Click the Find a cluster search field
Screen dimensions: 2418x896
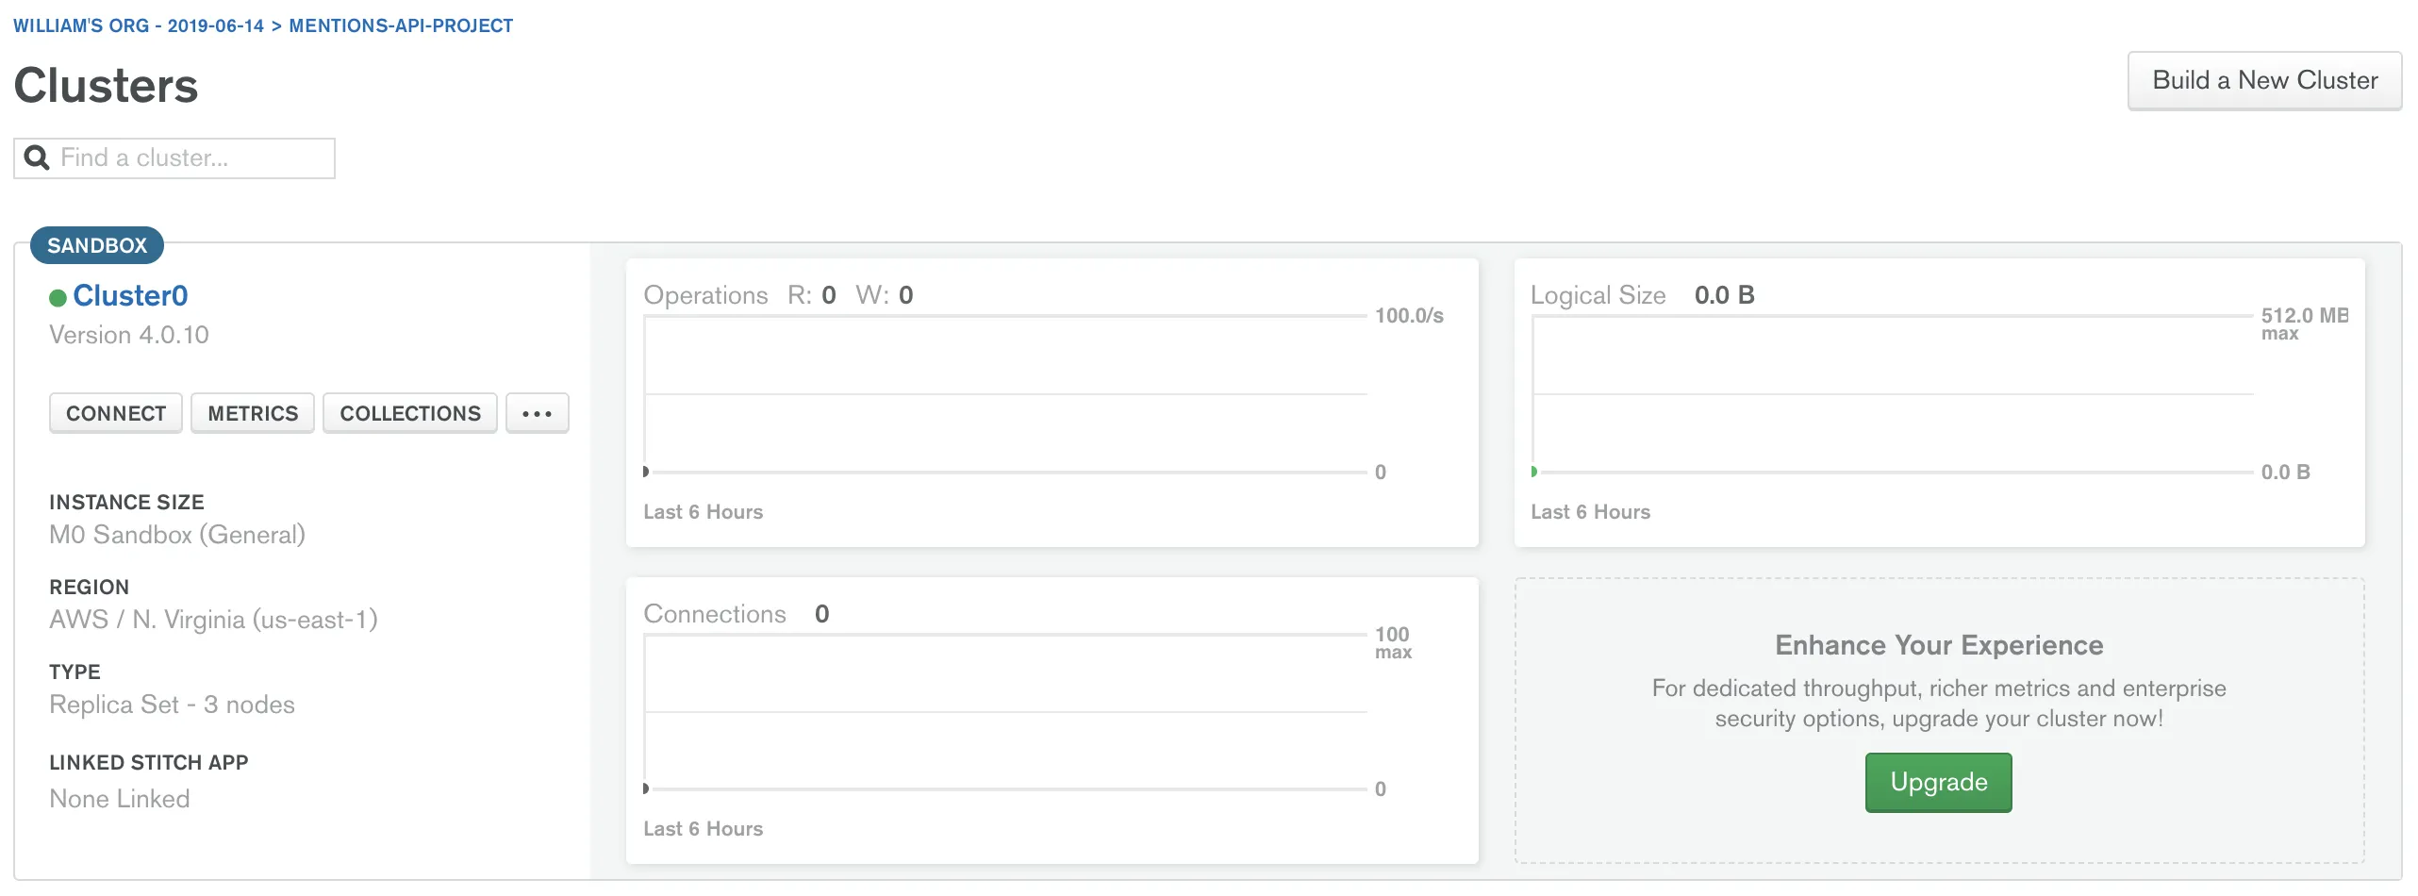(189, 158)
